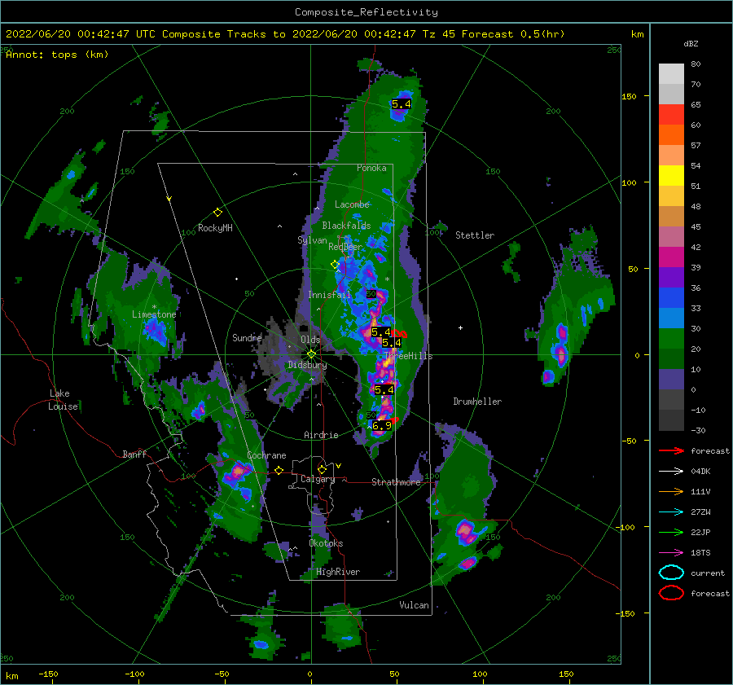Click the asterisk marker above Limestone label
Image resolution: width=733 pixels, height=685 pixels.
(x=154, y=307)
